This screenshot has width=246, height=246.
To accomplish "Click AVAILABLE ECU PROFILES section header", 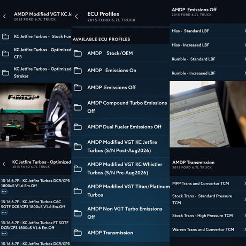I will click(101, 39).
